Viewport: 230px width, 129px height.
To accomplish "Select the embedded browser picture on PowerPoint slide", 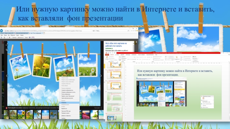I will click(x=162, y=92).
